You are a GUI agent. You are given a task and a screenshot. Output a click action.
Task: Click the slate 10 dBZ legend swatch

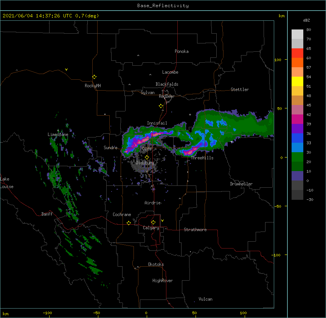pyautogui.click(x=297, y=176)
